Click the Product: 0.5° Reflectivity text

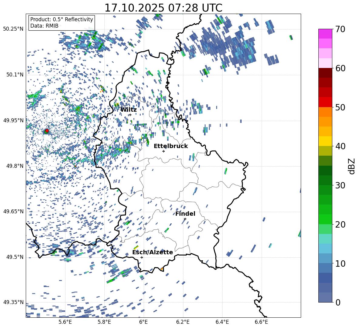tap(62, 19)
